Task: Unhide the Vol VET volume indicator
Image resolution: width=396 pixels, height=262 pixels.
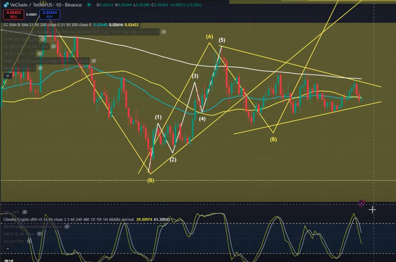Action: [25, 212]
